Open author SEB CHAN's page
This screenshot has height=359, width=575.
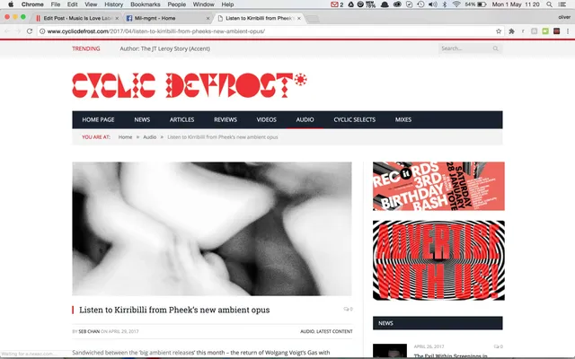click(x=89, y=331)
